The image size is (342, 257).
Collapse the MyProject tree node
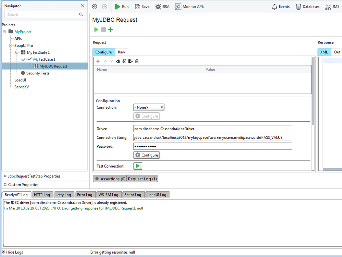click(x=4, y=32)
